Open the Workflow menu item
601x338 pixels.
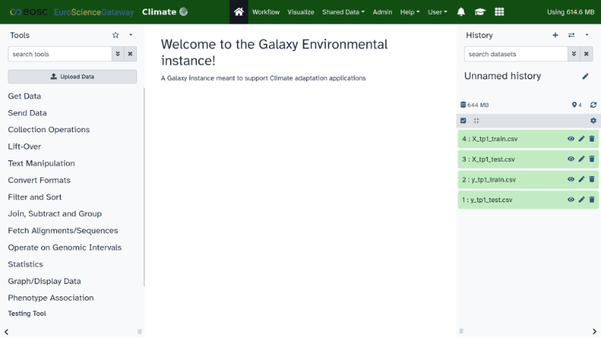tap(266, 12)
